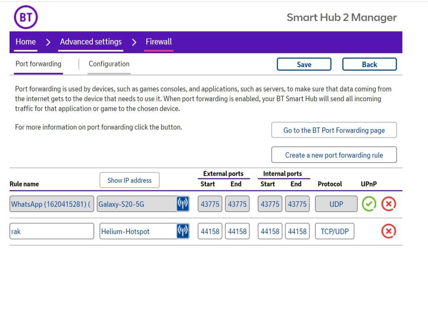Screen dimensions: 428x311
Task: Go to the BT Port Forwarding page
Action: pyautogui.click(x=334, y=130)
